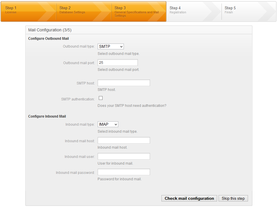The height and width of the screenshot is (207, 278).
Task: Click the "SMTP authentication:" label text
Action: click(78, 99)
